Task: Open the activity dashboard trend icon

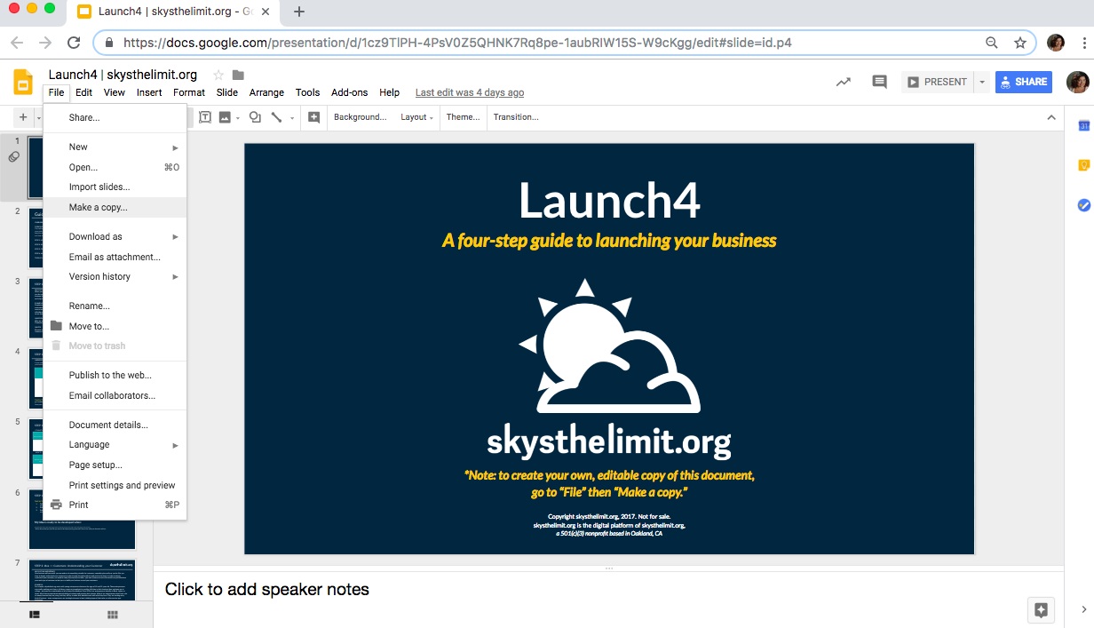Action: point(844,82)
